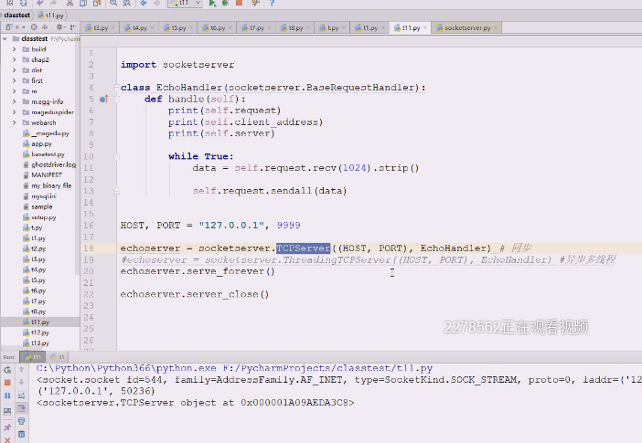Click the Redo arrow icon
The width and height of the screenshot is (642, 443).
54,4
